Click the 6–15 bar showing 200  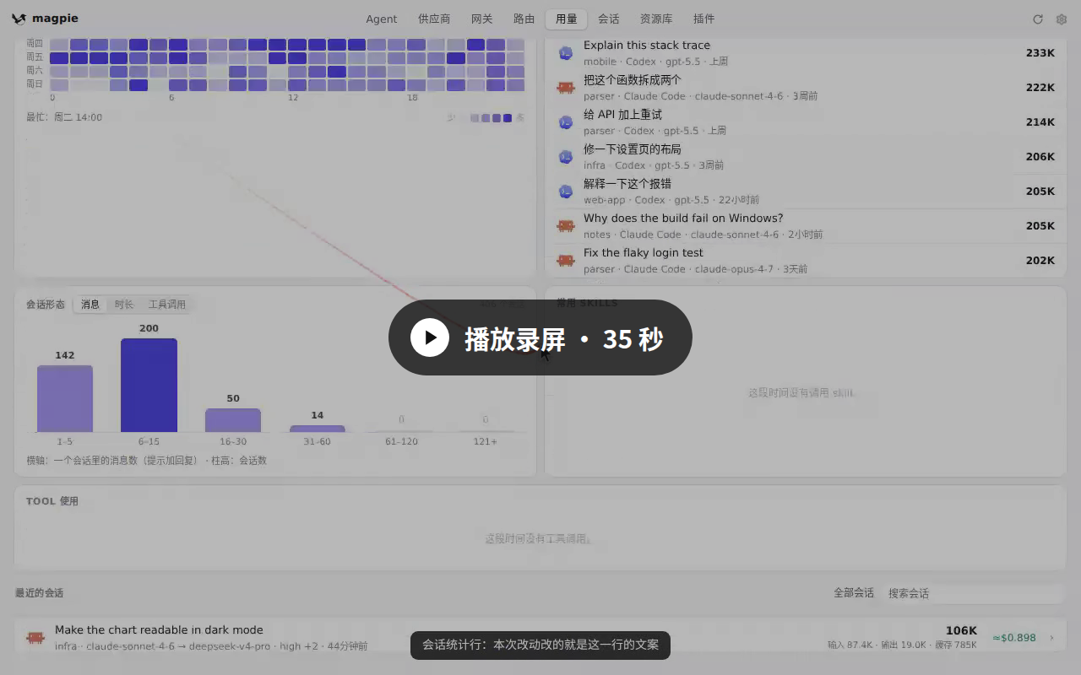[x=149, y=385]
